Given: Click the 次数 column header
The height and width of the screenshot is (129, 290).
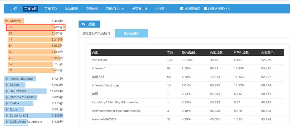Looking at the screenshot, I should click(170, 53).
